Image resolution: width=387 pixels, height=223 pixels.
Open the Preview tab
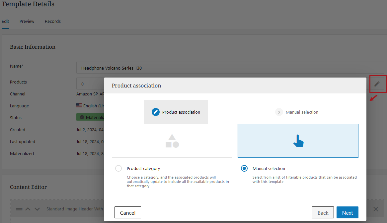pyautogui.click(x=27, y=21)
